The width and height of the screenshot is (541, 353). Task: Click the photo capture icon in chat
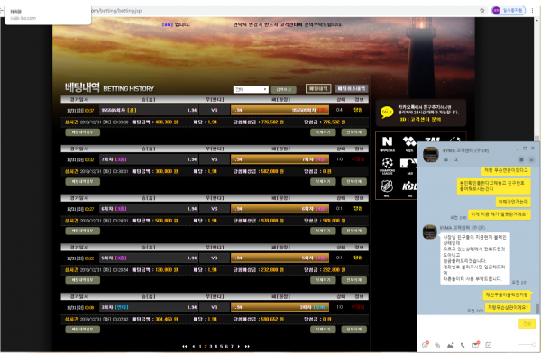point(450,345)
